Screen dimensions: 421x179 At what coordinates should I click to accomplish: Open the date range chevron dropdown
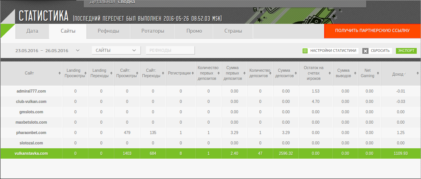point(78,50)
